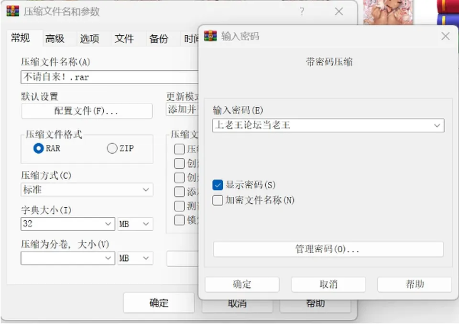Go to the 备份 tab
Screen dimensions: 459x324
159,39
